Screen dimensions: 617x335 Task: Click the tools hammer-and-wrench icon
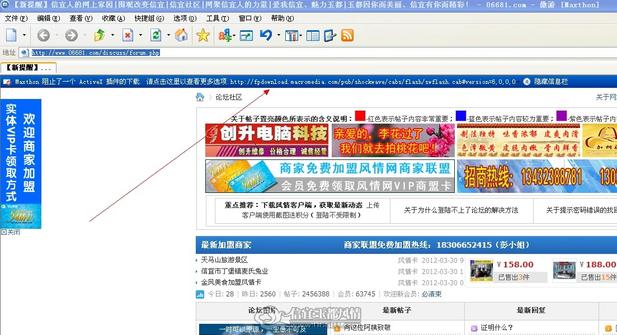tap(291, 36)
